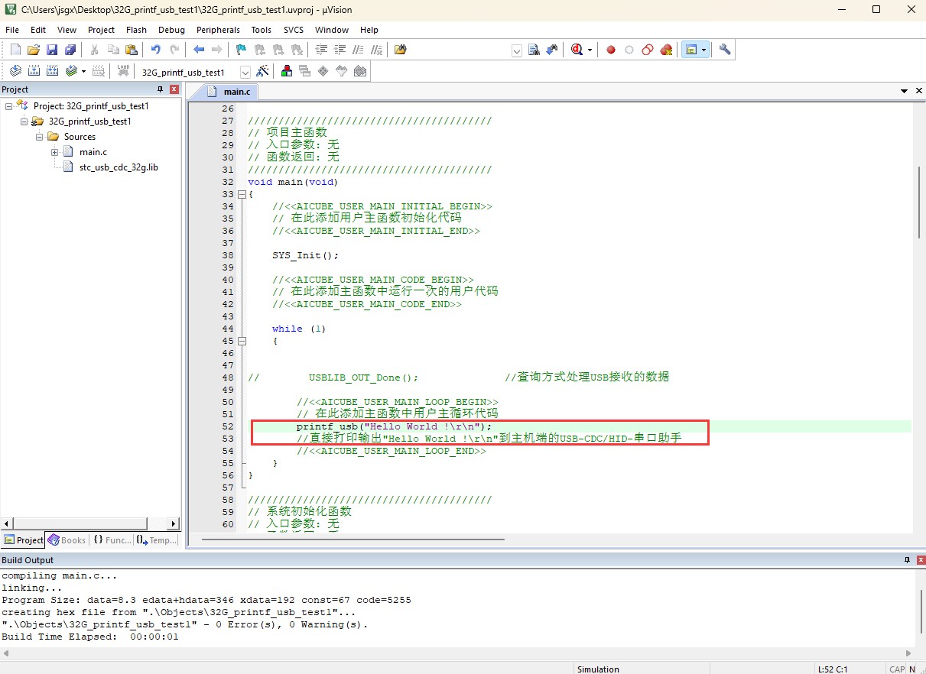Click the editor vertical scrollbar thumb
Viewport: 926px width, 674px height.
[919, 202]
